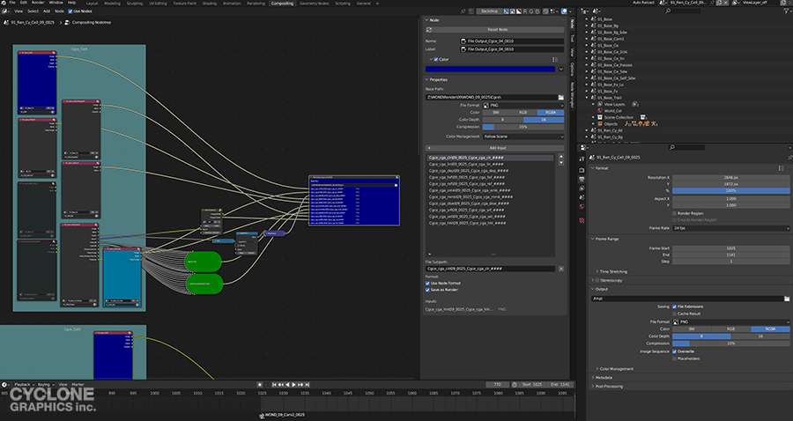
Task: Open the Color Management Follow Scene dropdown
Action: [x=522, y=137]
